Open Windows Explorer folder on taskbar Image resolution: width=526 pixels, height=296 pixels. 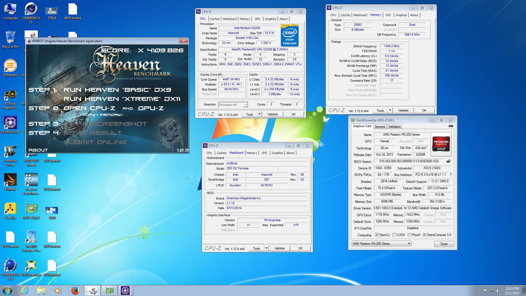41,291
